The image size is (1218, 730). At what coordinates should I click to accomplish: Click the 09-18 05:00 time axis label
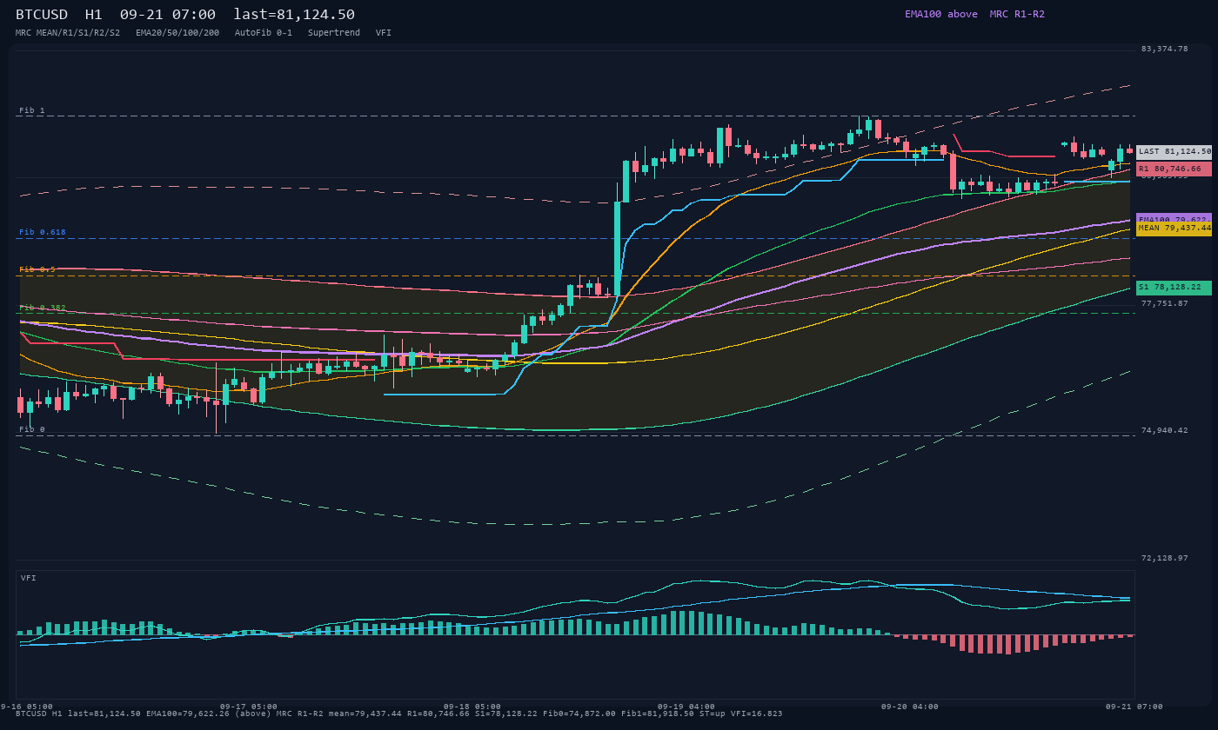click(472, 707)
